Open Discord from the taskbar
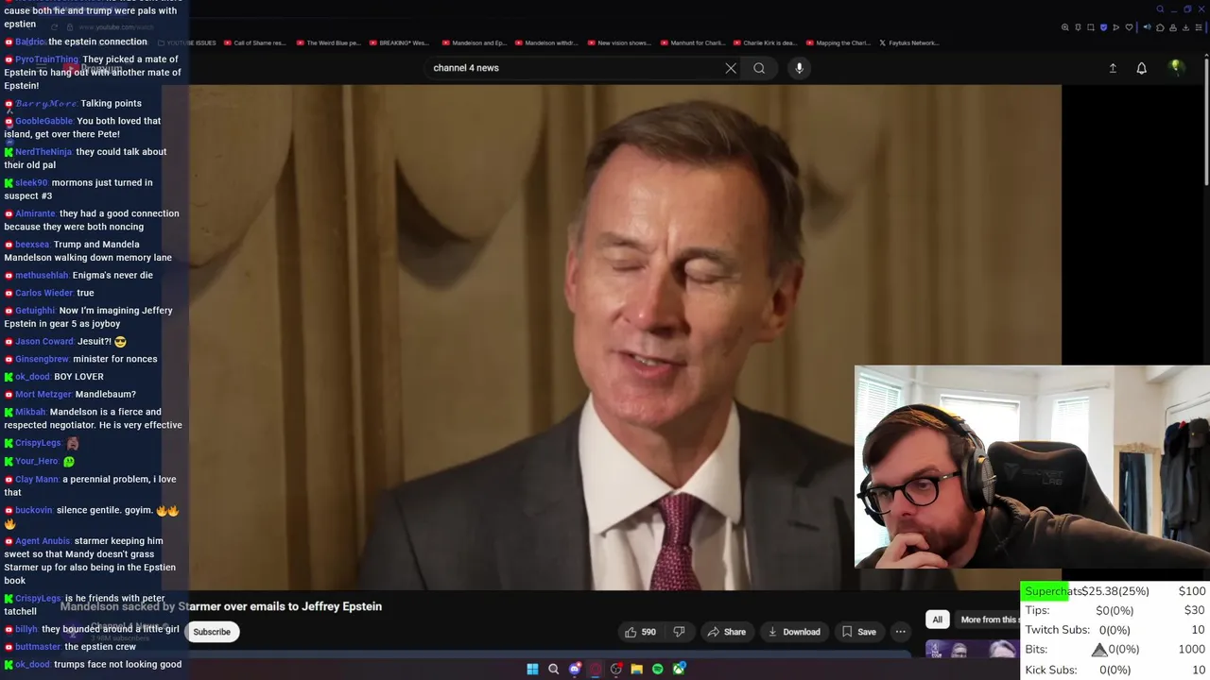This screenshot has width=1210, height=680. (575, 669)
